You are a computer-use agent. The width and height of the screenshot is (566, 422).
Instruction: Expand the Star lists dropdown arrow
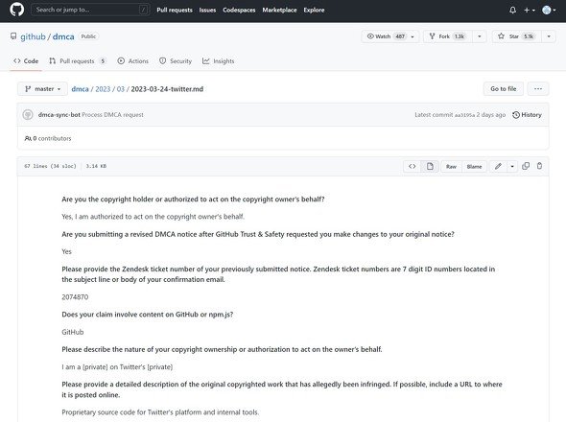click(549, 36)
